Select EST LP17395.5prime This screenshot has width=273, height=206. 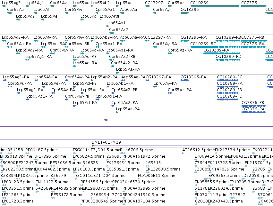(x=50, y=156)
